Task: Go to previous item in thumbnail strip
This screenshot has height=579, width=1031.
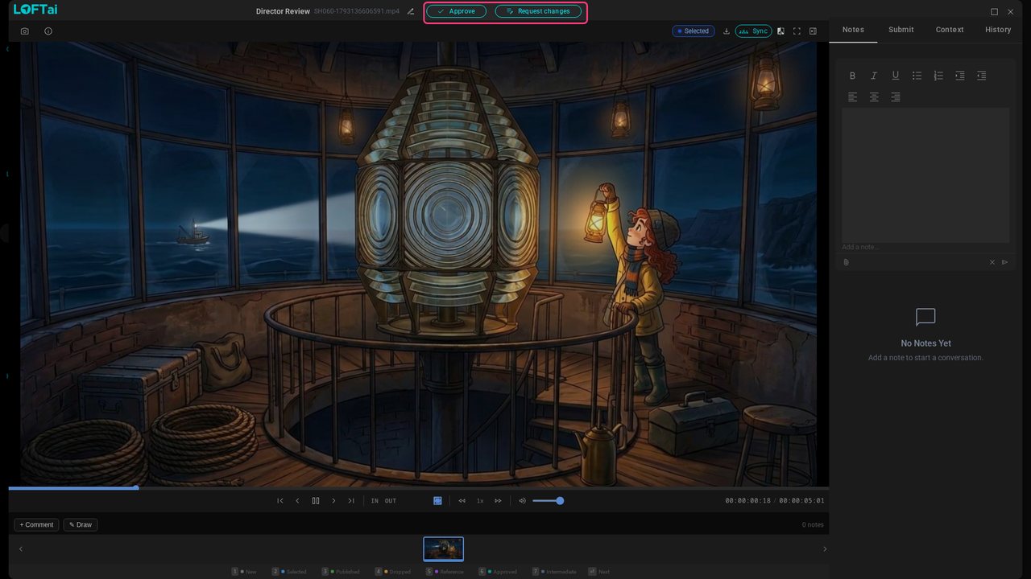Action: (21, 549)
